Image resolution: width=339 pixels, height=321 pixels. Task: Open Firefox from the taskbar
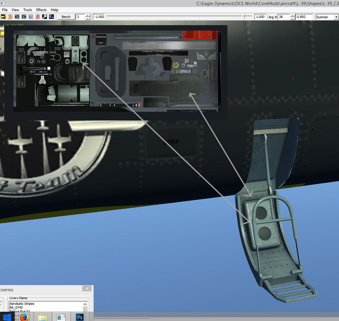click(24, 317)
